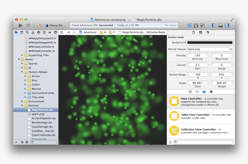Open the Log navigator
The width and height of the screenshot is (248, 164).
tap(55, 32)
